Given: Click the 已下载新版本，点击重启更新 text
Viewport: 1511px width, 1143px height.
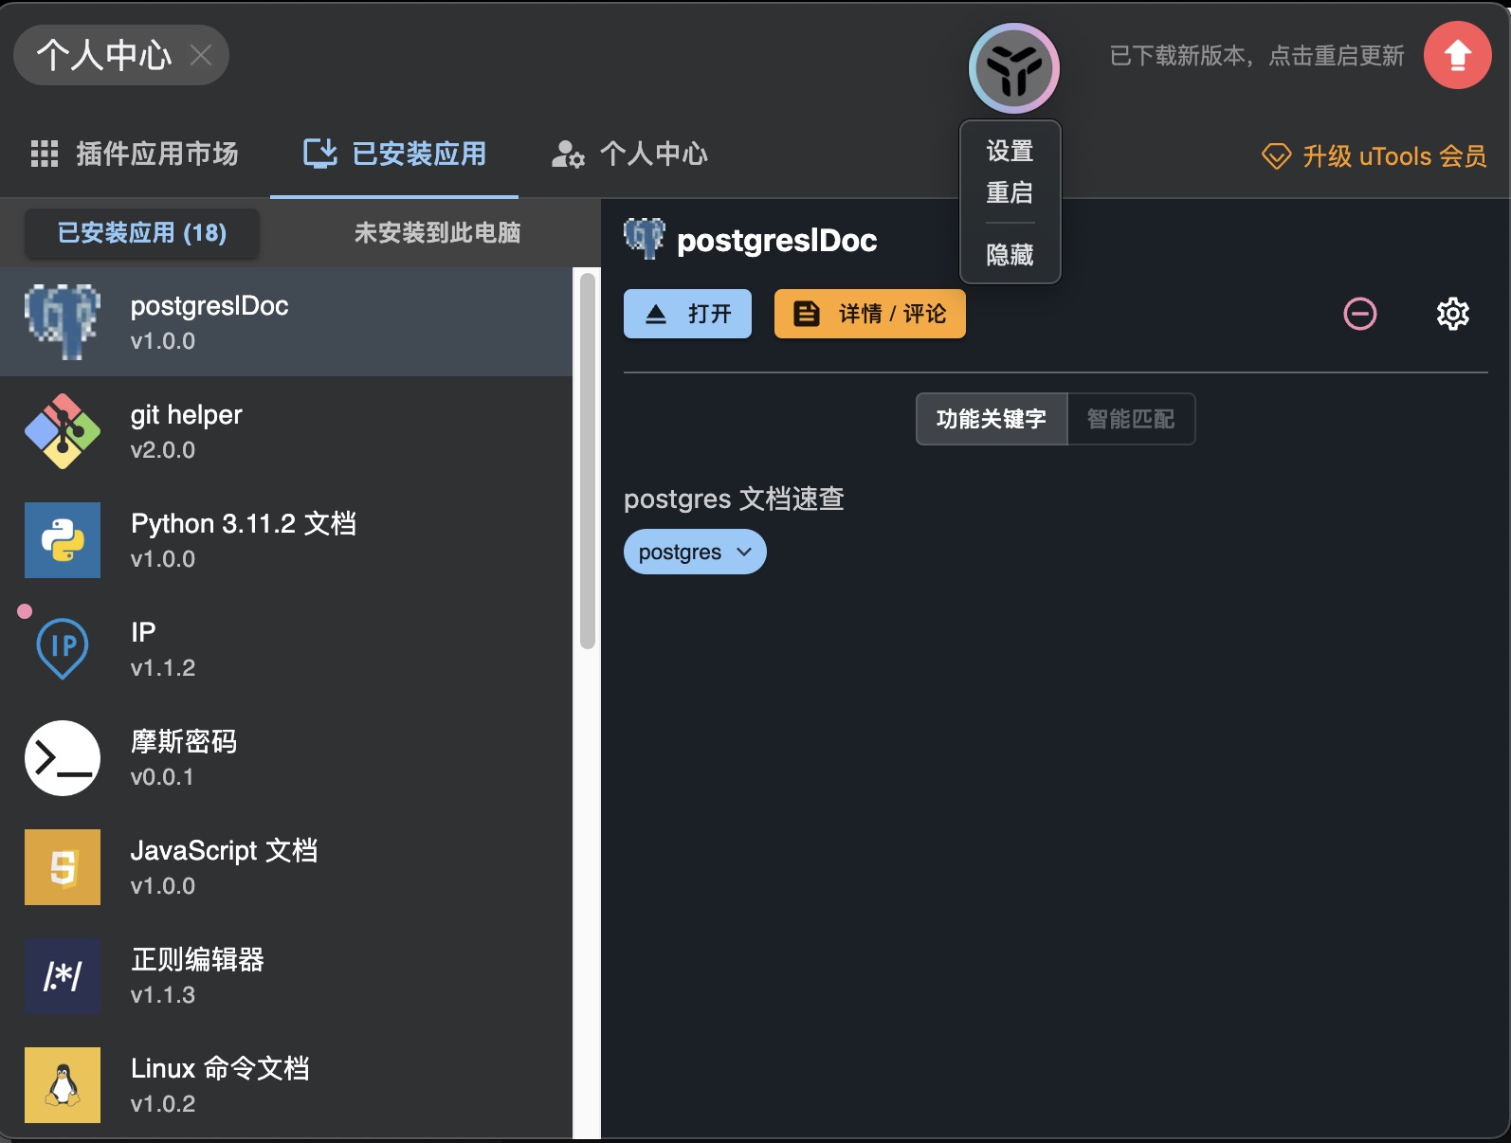Looking at the screenshot, I should pyautogui.click(x=1257, y=56).
